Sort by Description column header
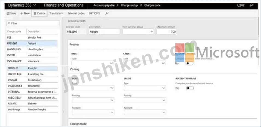Image resolution: width=261 pixels, height=127 pixels. click(33, 31)
